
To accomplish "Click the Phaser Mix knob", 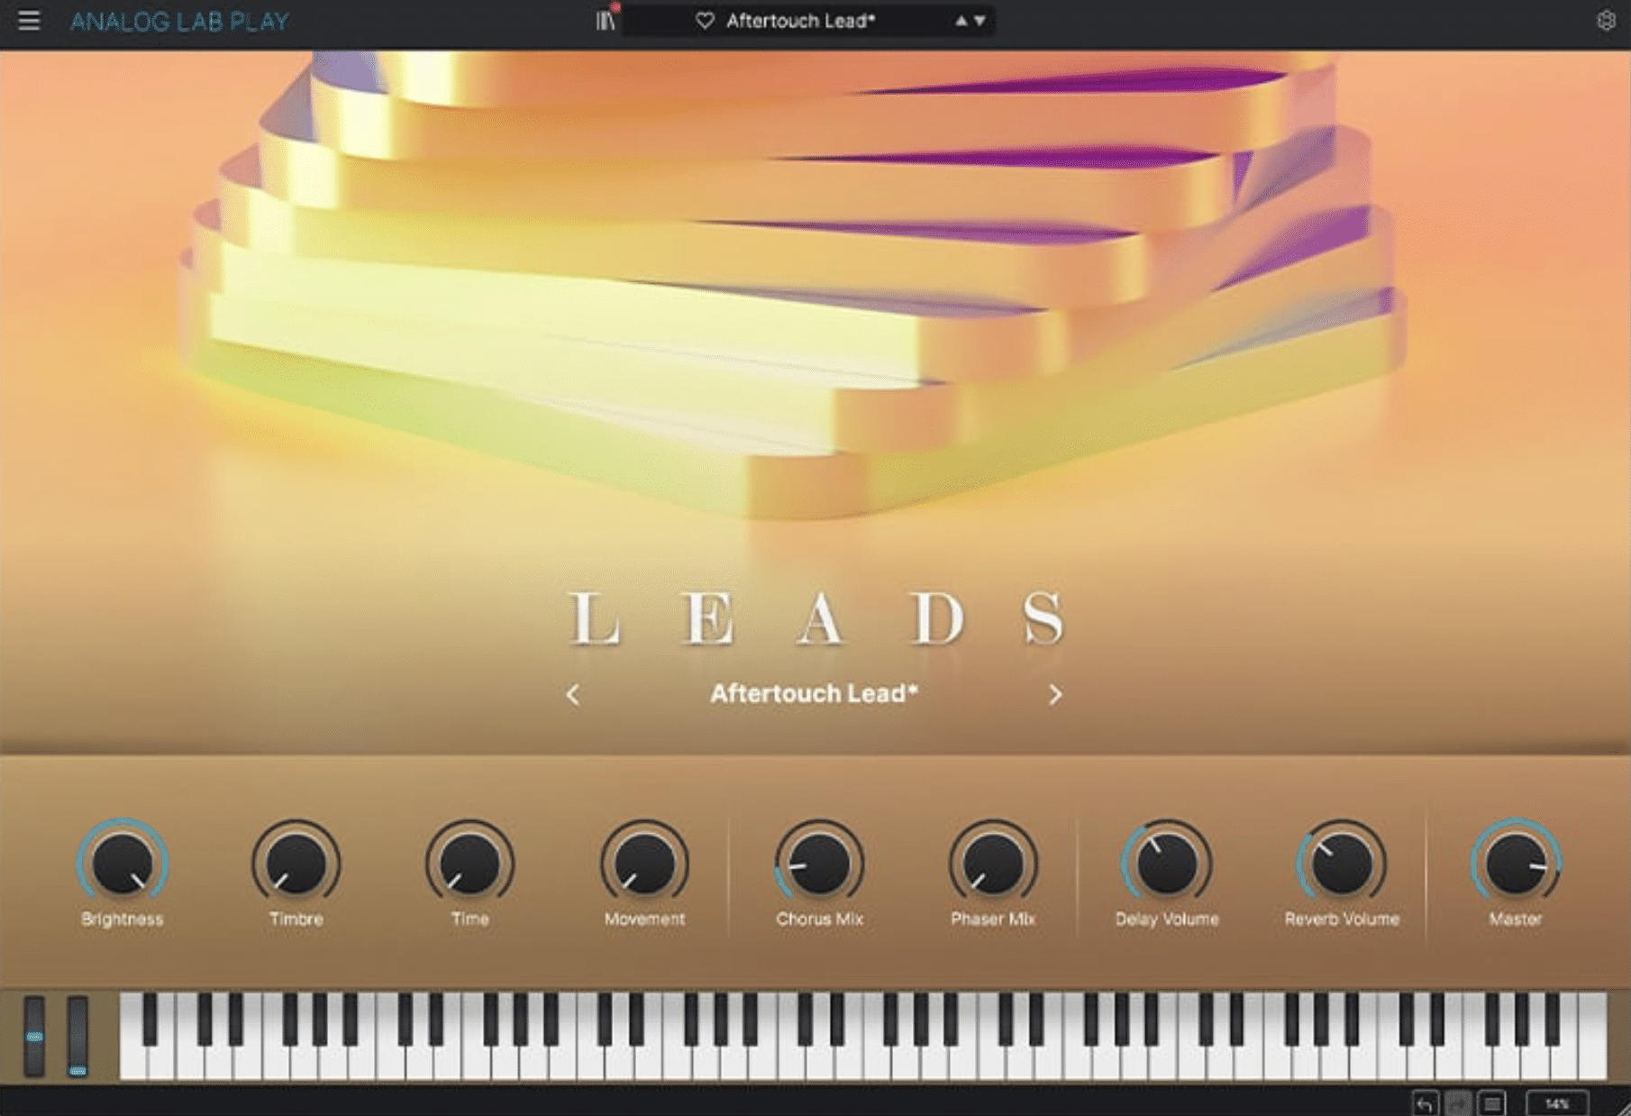I will click(993, 863).
